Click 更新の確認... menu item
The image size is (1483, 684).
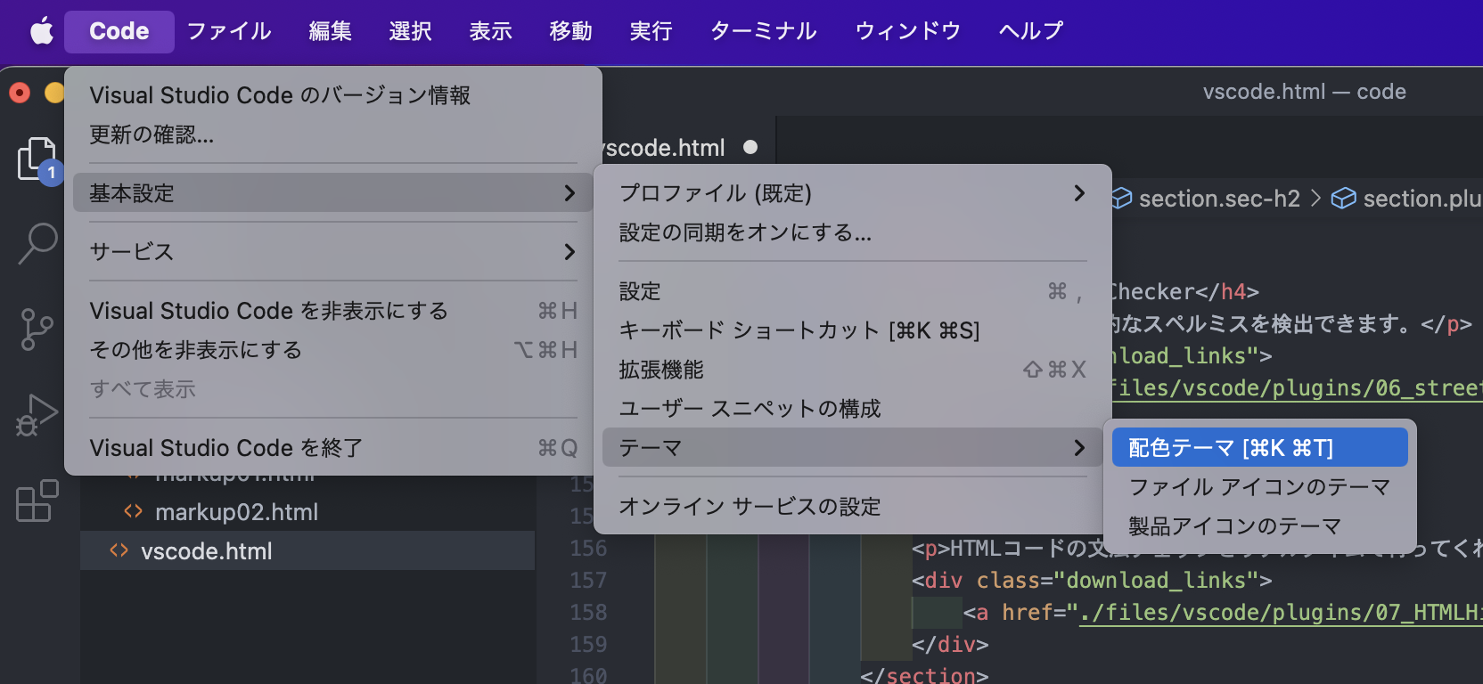coord(152,134)
